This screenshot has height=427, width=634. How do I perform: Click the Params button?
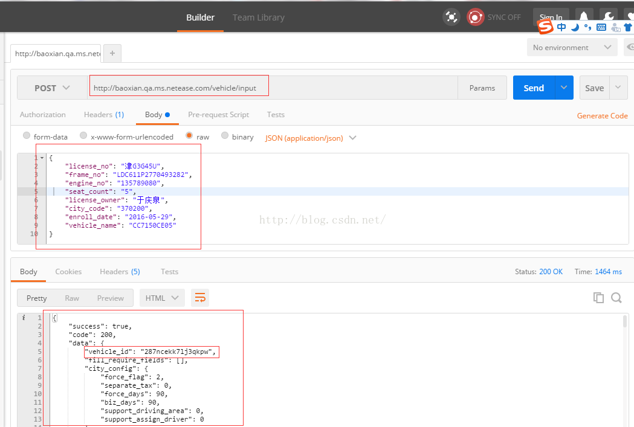point(482,88)
